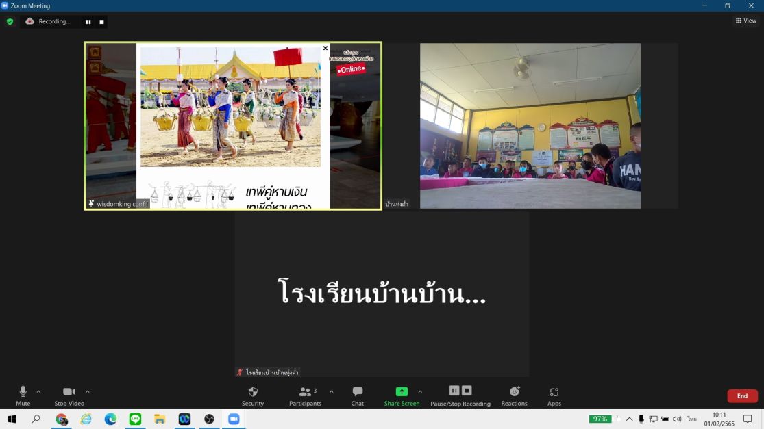Open LINE app from the taskbar
The height and width of the screenshot is (429, 764).
(x=135, y=419)
